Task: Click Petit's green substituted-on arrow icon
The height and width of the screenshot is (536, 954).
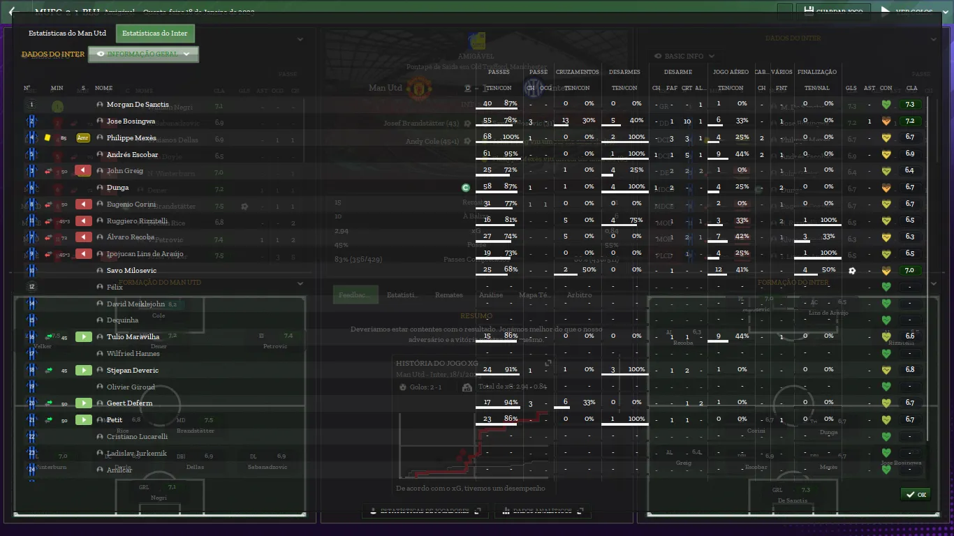Action: click(83, 420)
